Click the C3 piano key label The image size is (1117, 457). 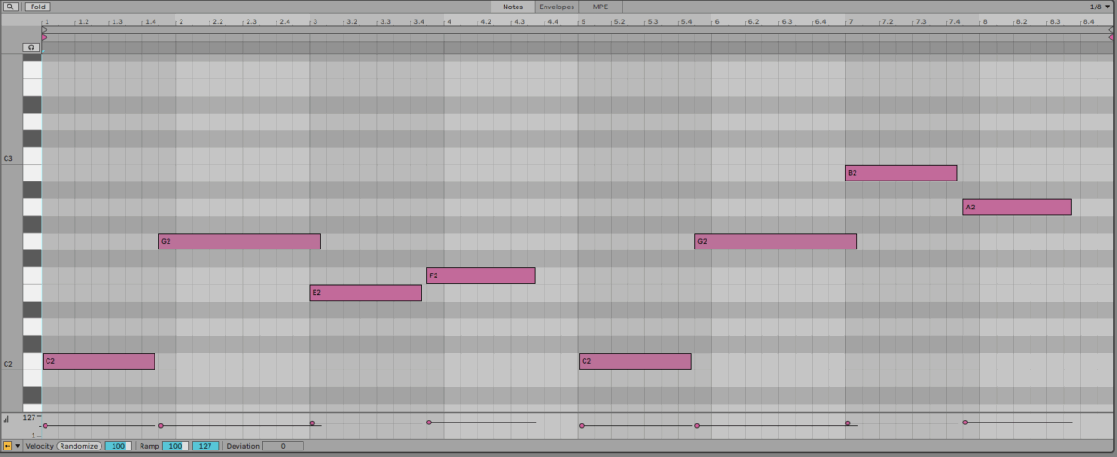(8, 159)
